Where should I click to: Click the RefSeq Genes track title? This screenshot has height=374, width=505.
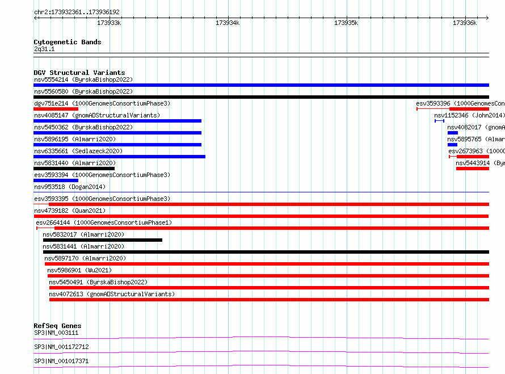(x=57, y=326)
